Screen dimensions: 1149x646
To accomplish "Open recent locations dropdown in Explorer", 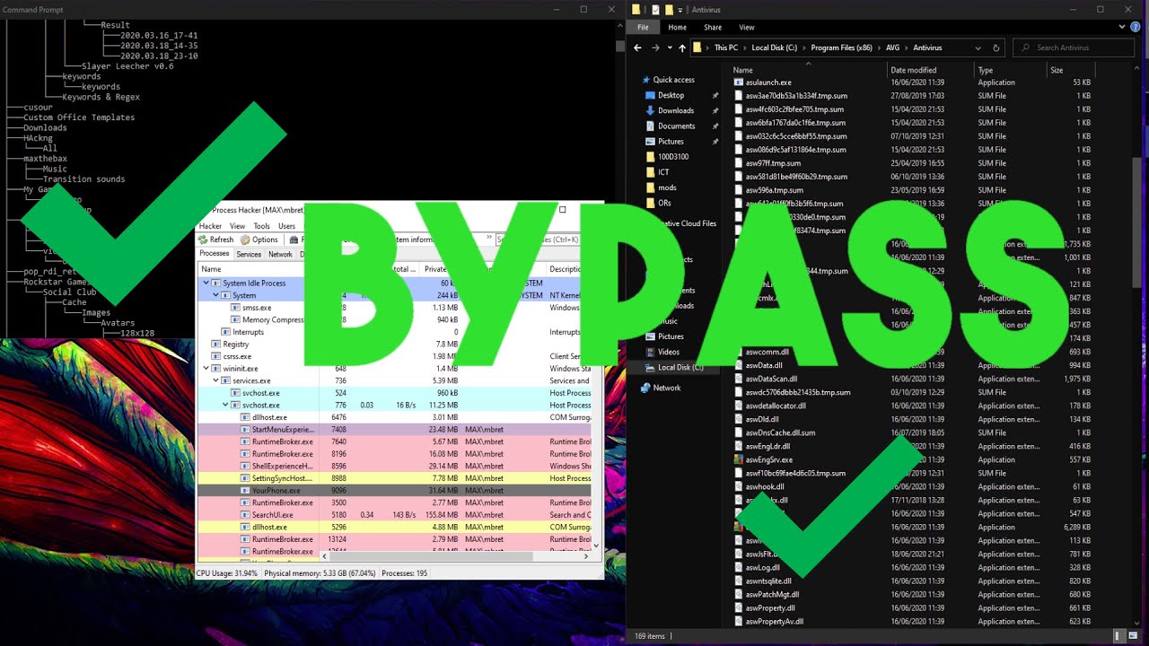I will pyautogui.click(x=670, y=48).
